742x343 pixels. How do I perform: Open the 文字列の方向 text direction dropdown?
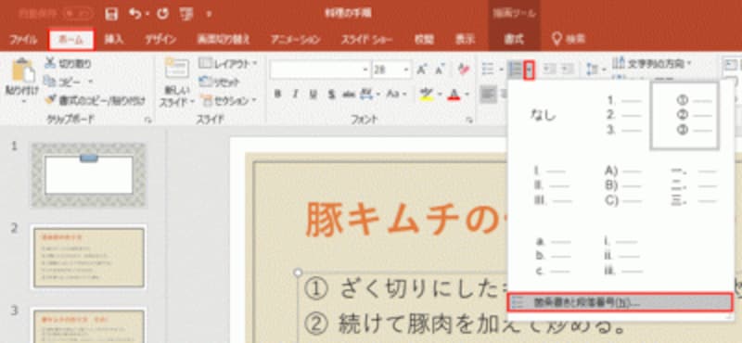[652, 63]
